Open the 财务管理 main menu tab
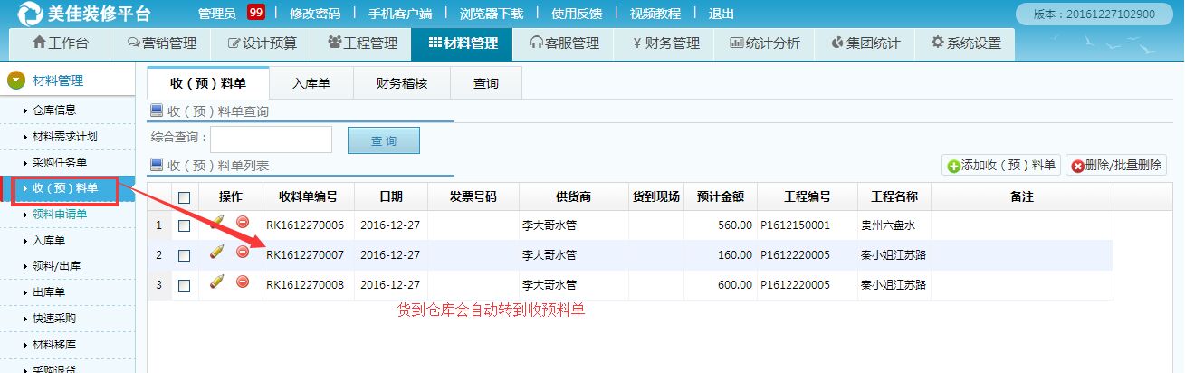1185x373 pixels. pos(665,43)
